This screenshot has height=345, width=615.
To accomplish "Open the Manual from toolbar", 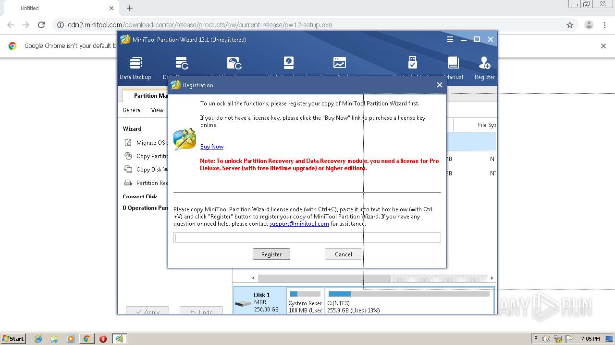I will coord(453,68).
